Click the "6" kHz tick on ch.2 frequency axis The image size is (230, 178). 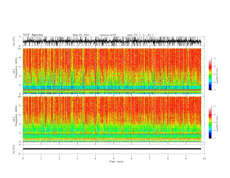point(20,115)
